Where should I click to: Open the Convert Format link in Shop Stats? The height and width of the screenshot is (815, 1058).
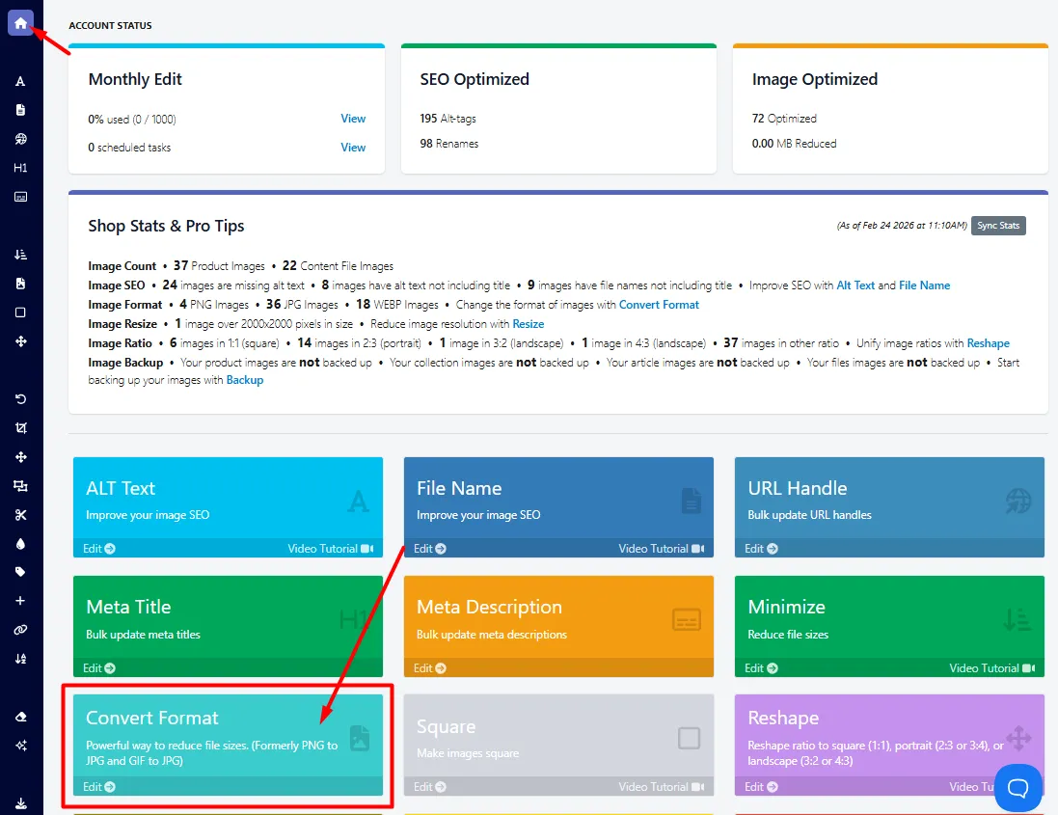(659, 305)
